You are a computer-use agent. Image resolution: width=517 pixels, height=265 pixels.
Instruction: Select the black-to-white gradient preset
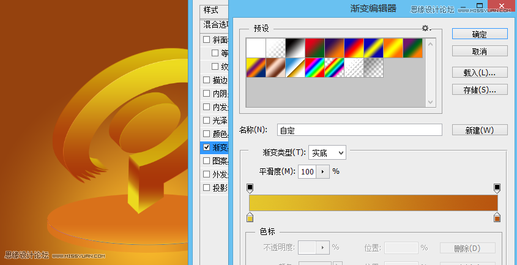point(295,48)
